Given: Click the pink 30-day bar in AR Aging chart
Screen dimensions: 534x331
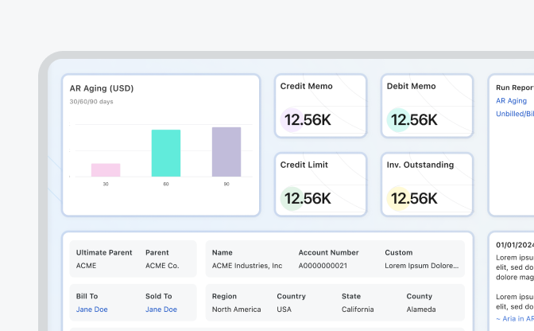Looking at the screenshot, I should coord(106,169).
